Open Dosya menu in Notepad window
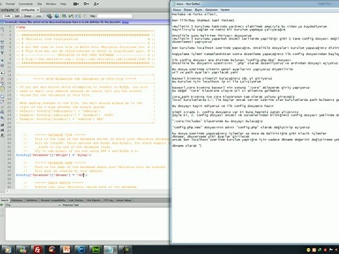This screenshot has height=254, width=339. [x=177, y=10]
